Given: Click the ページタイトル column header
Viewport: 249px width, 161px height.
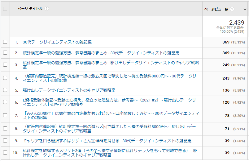Looking at the screenshot, I should click(x=30, y=9).
